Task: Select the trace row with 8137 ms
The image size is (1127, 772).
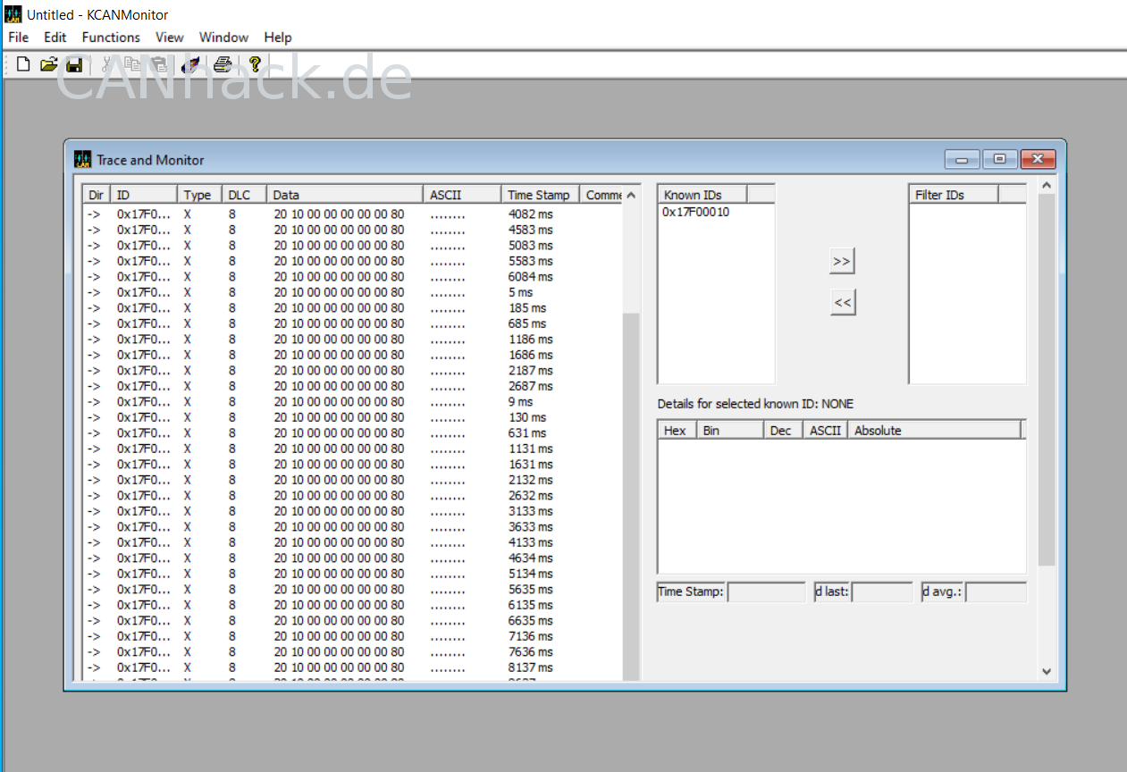Action: pyautogui.click(x=352, y=667)
